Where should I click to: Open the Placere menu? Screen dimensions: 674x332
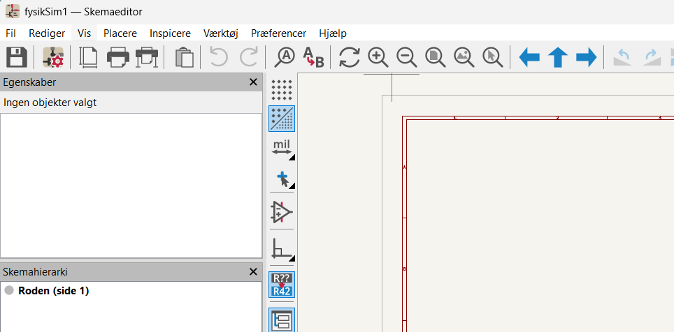120,33
